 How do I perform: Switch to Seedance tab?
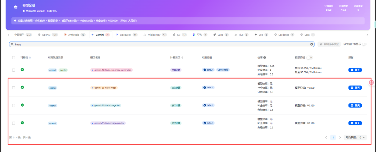(284, 35)
